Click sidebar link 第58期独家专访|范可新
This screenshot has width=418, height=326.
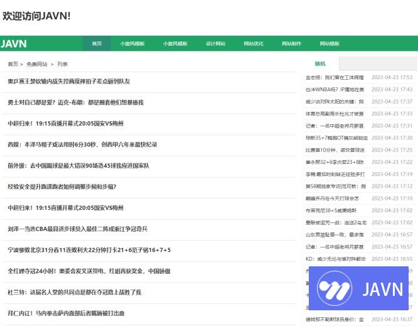pos(336,186)
